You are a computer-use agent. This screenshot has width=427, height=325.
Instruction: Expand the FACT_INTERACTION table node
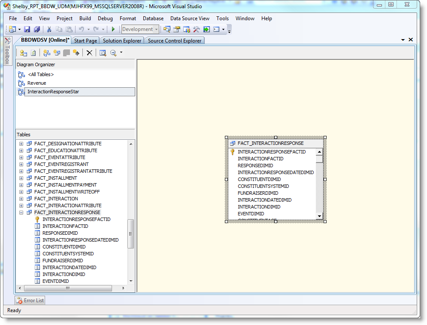(21, 199)
